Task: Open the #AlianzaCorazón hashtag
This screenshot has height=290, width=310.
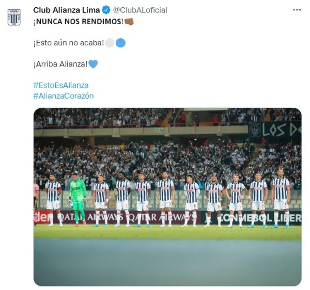Action: (64, 96)
